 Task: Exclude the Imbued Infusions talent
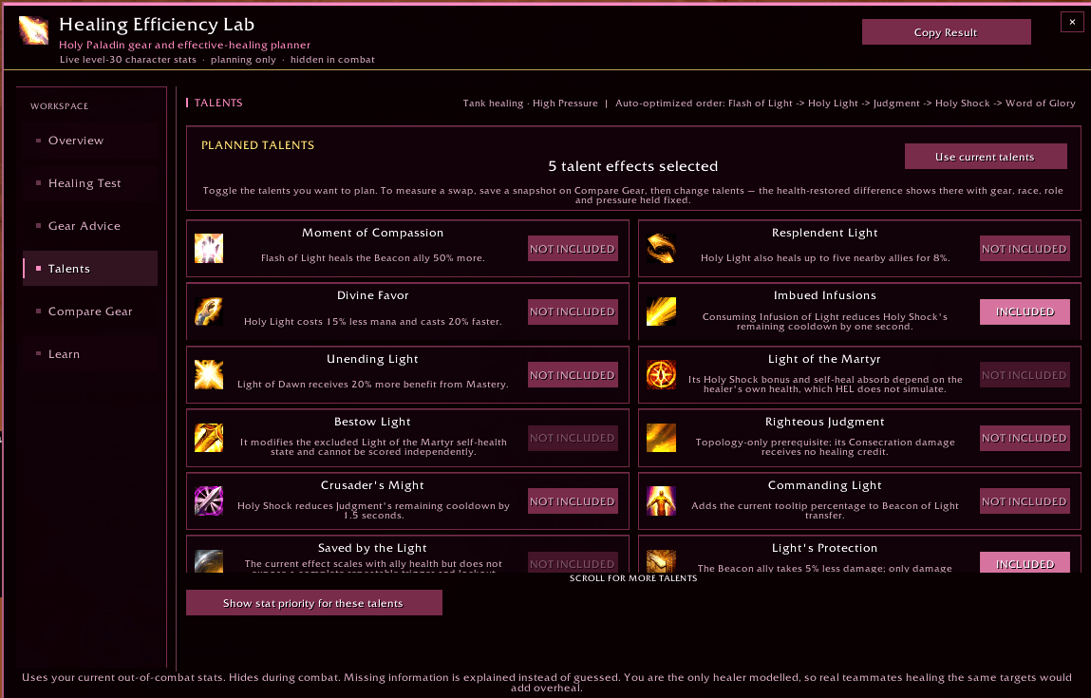[1025, 311]
